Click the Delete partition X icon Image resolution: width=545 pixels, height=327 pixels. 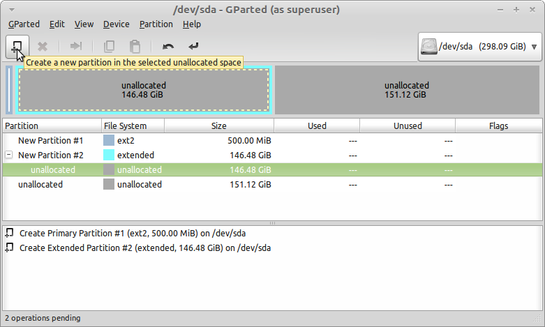[43, 47]
